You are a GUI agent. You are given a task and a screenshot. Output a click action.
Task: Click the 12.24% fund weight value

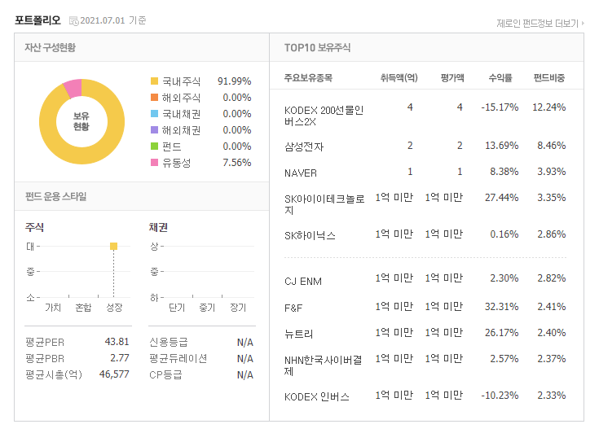[549, 107]
